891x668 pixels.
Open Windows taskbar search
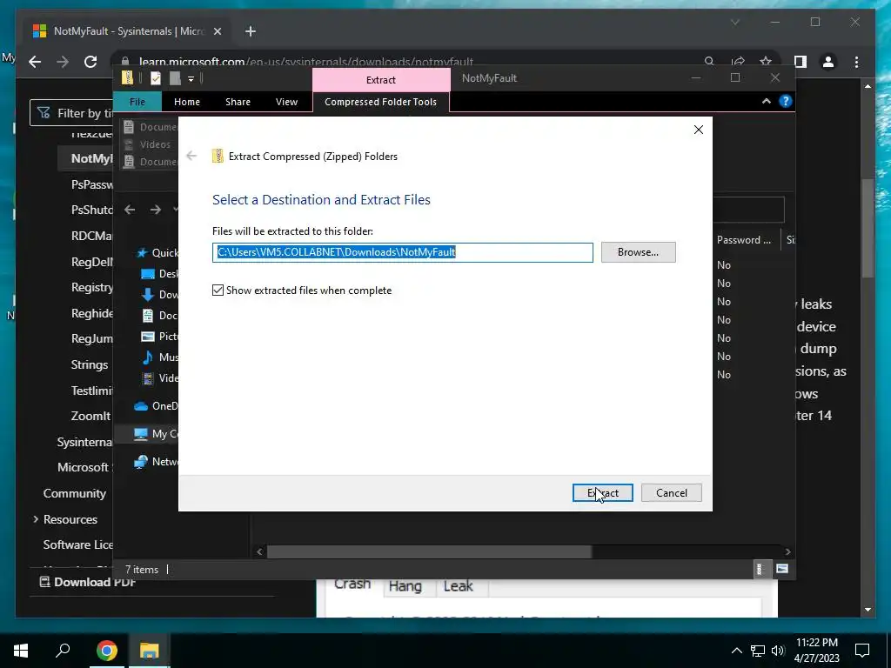63,651
